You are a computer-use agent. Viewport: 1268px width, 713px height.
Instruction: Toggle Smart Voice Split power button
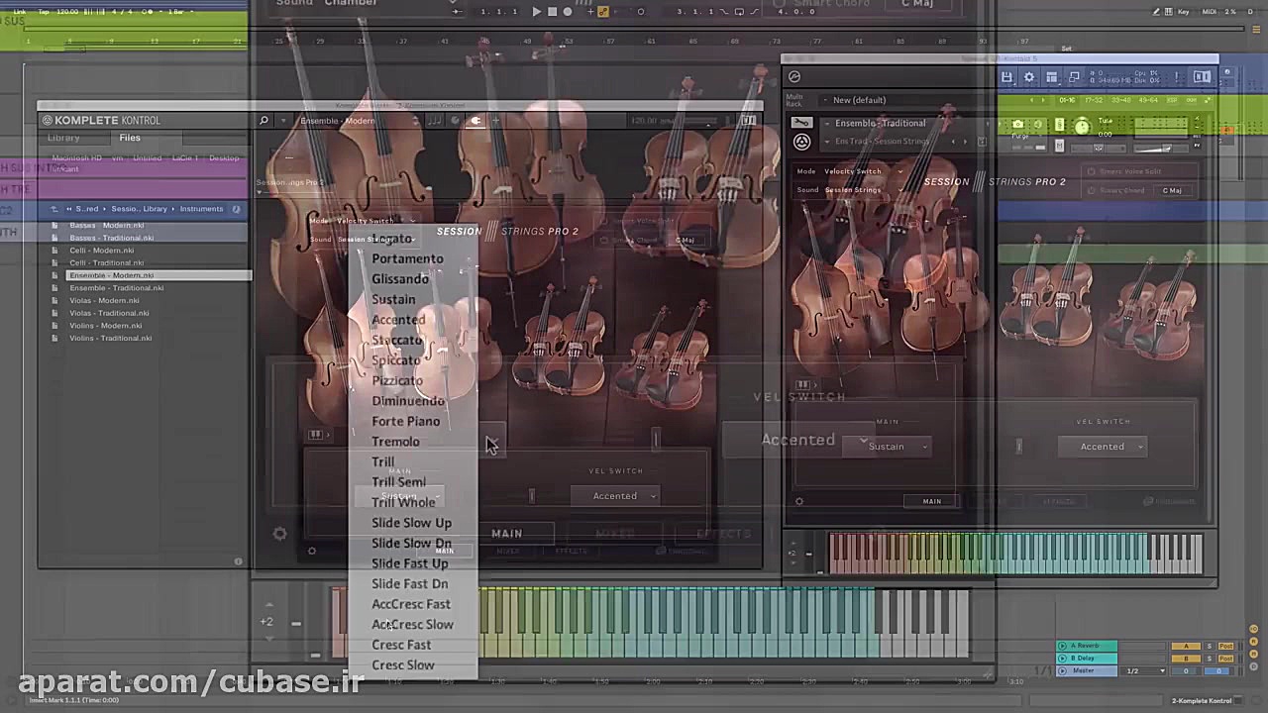1092,171
